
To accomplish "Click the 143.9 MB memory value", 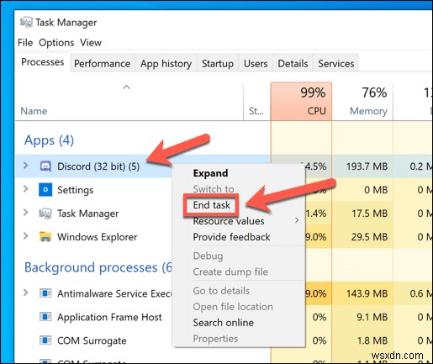I will (x=367, y=293).
